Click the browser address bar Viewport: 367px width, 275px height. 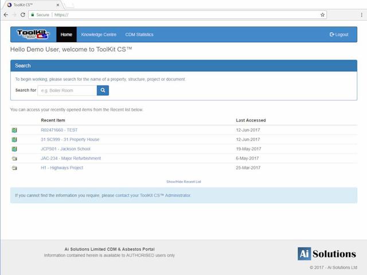pos(178,15)
